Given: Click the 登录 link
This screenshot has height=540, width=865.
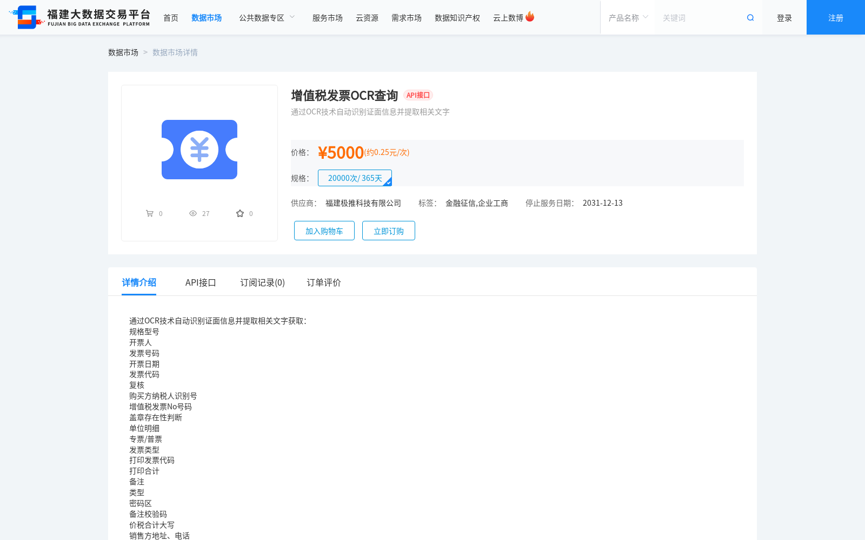Looking at the screenshot, I should 784,18.
